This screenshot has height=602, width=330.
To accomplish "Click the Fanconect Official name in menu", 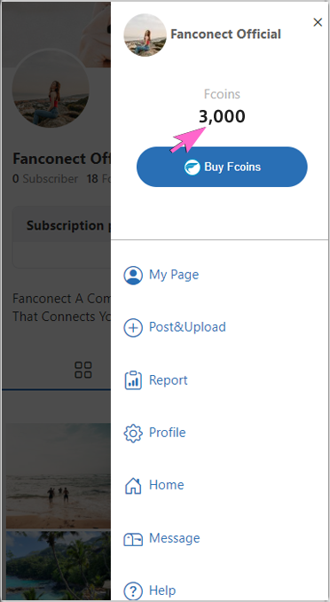I will 225,35.
